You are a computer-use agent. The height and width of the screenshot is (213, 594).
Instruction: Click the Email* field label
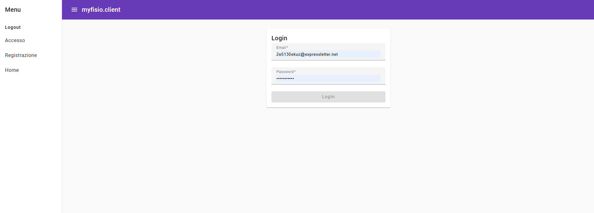(282, 48)
